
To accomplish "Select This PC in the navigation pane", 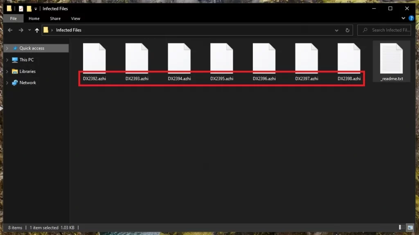I will tap(27, 60).
